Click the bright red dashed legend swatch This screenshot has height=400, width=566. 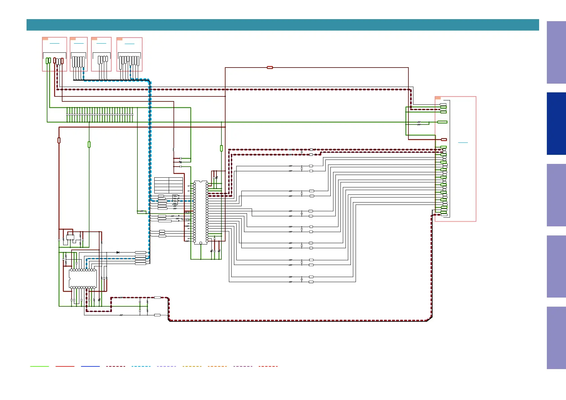[x=268, y=366]
